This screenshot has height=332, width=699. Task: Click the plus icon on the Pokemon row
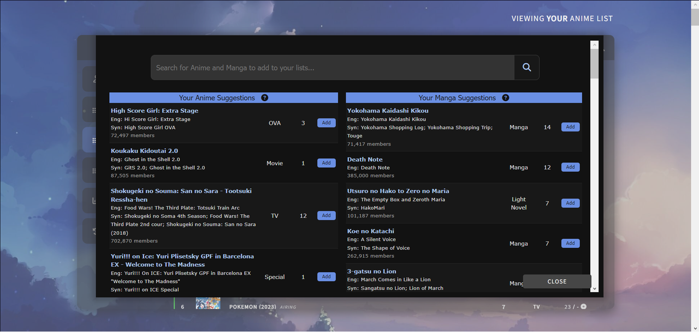[584, 307]
